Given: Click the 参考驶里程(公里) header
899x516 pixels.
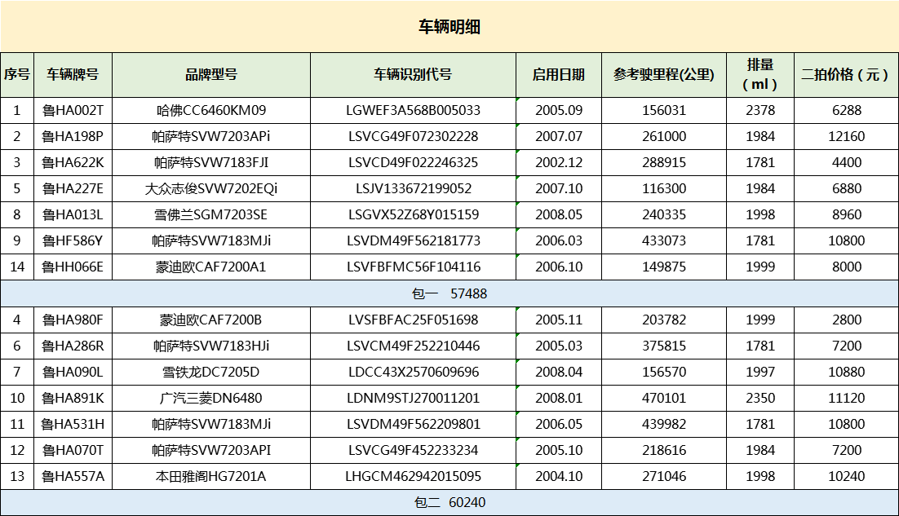Looking at the screenshot, I should (x=664, y=75).
